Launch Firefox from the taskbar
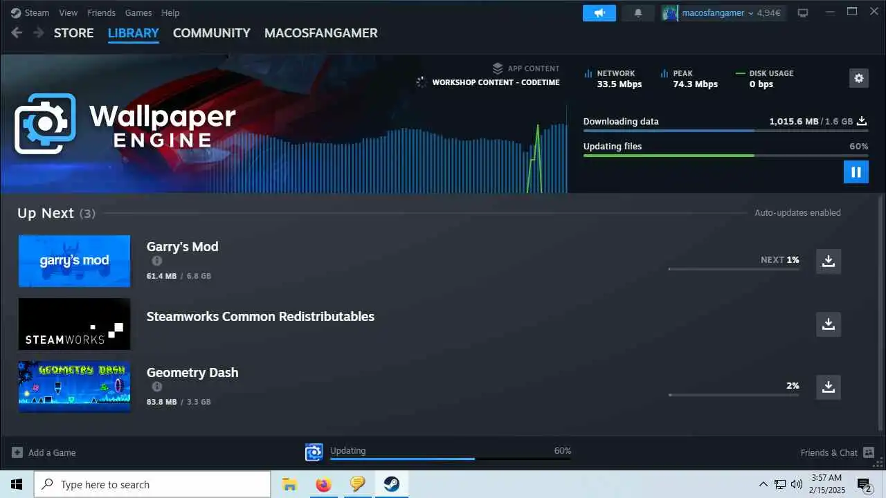This screenshot has height=498, width=886. (323, 484)
